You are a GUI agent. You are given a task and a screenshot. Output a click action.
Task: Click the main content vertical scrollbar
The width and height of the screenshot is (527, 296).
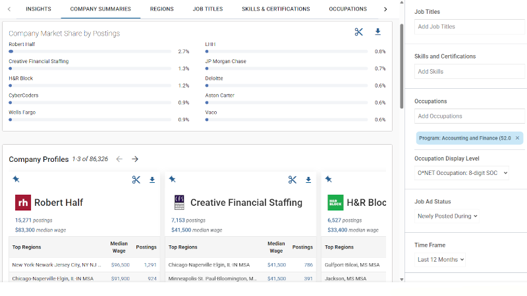[x=402, y=66]
